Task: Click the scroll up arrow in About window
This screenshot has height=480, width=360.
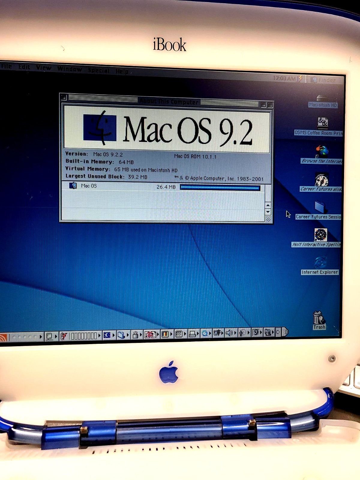Action: point(268,205)
